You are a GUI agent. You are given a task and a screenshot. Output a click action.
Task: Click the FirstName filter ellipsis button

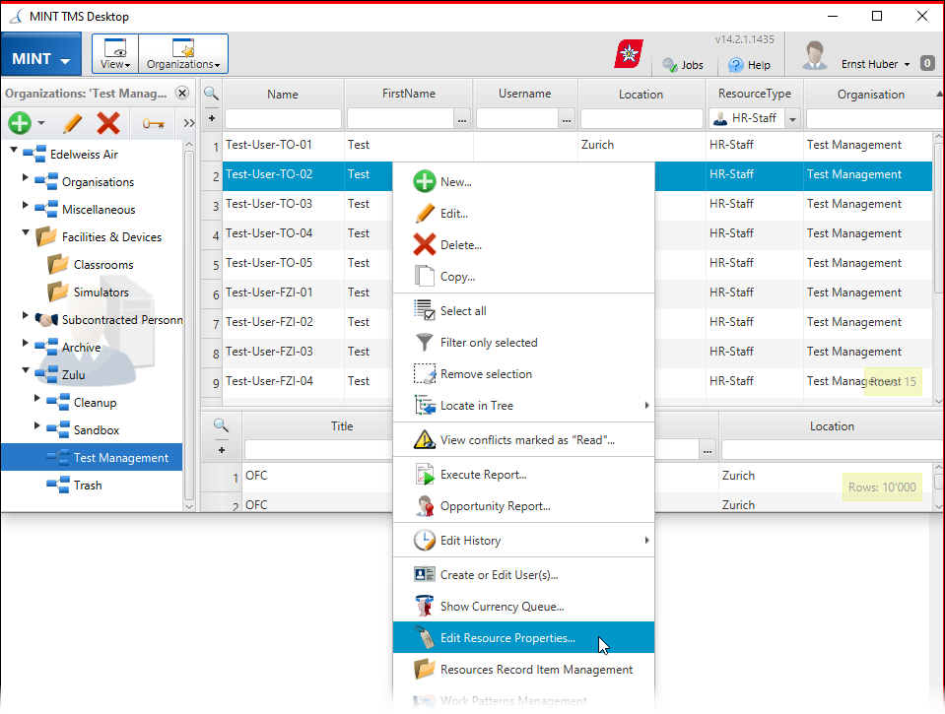(x=461, y=119)
